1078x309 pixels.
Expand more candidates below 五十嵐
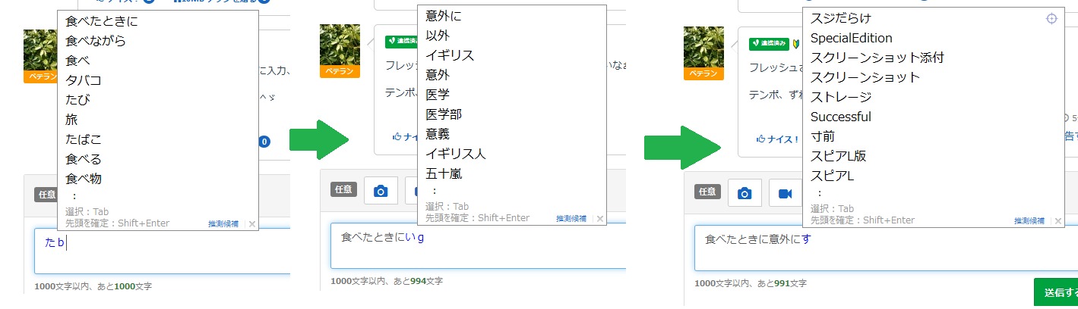pos(435,191)
